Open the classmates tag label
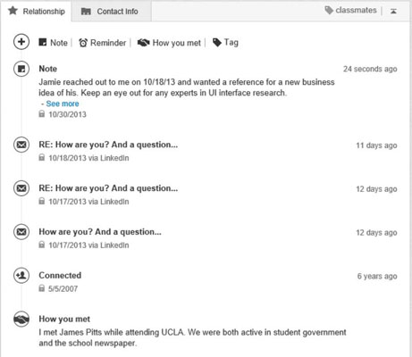 click(x=350, y=11)
